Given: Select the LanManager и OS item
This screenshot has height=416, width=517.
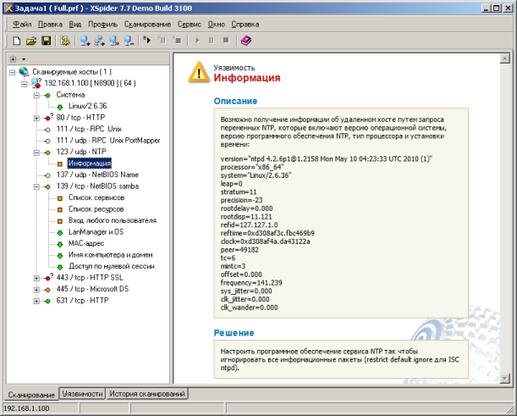Looking at the screenshot, I should tap(96, 232).
